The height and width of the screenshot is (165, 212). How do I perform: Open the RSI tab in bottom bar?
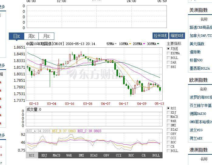[32, 155]
